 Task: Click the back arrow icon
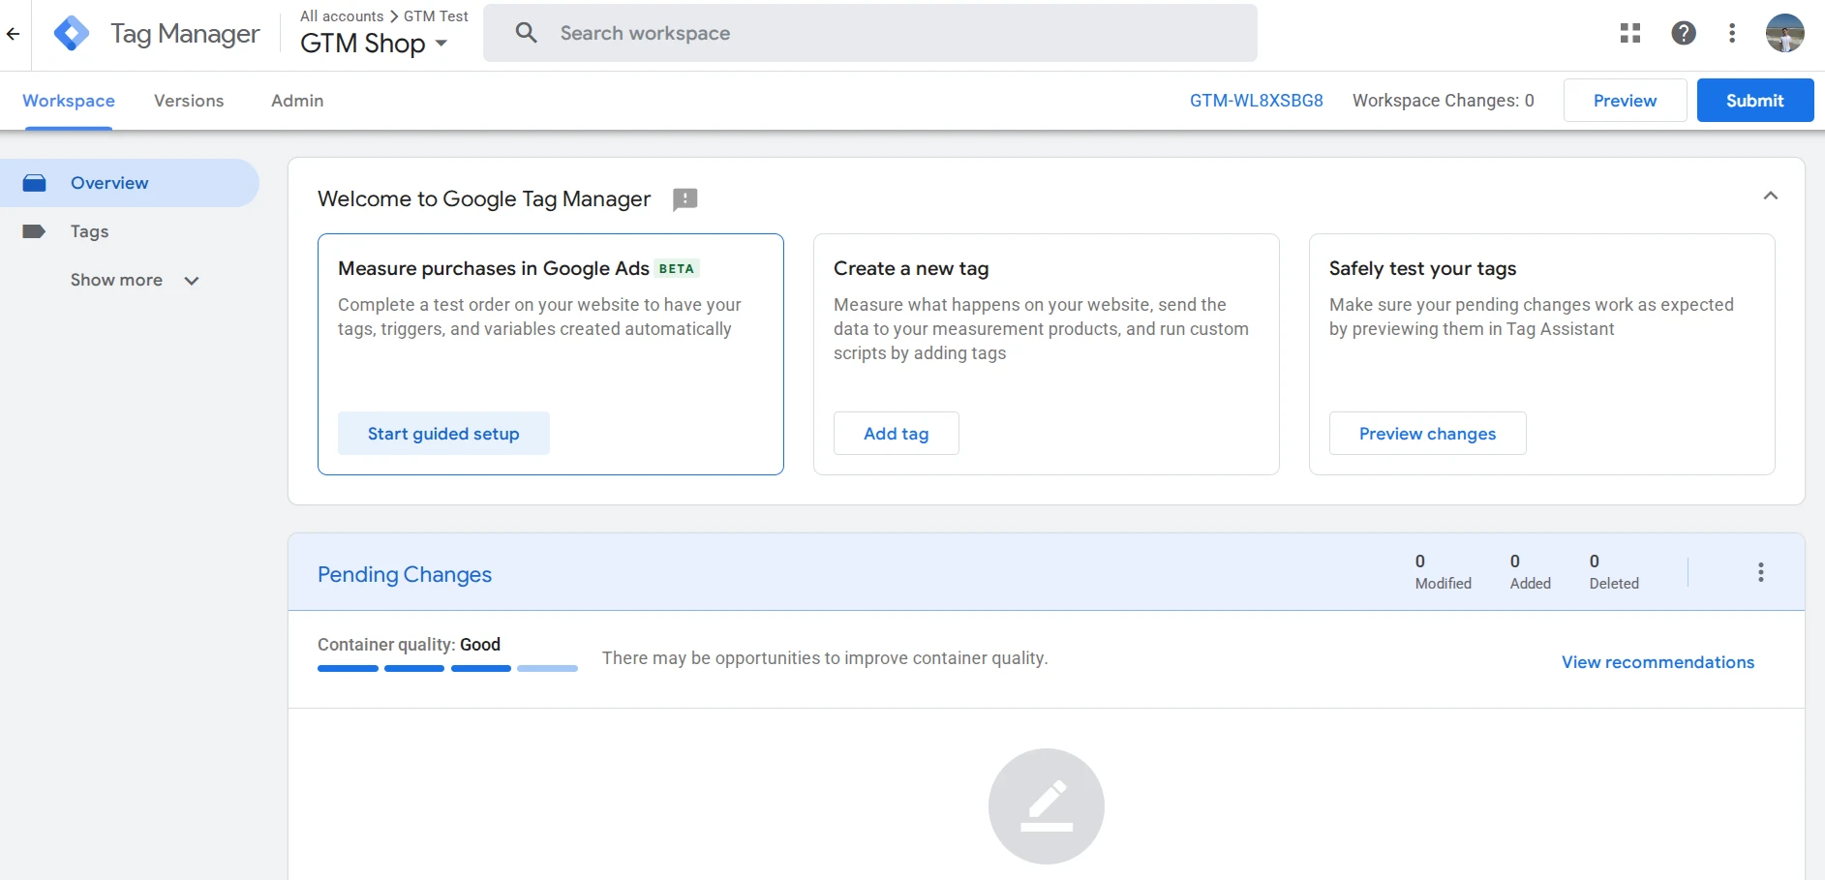(13, 34)
